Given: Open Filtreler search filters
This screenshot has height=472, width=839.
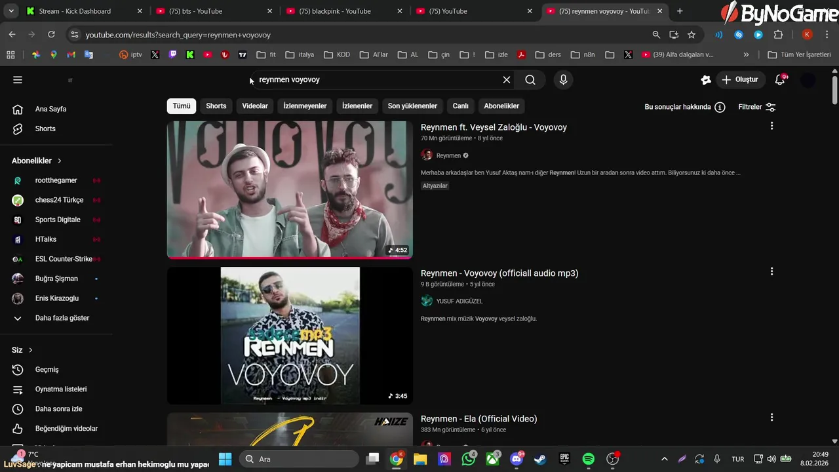Looking at the screenshot, I should coord(757,107).
